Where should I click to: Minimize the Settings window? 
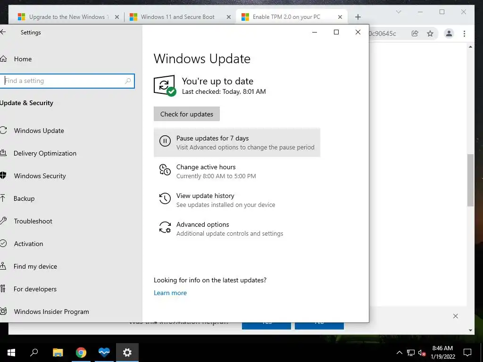click(315, 32)
